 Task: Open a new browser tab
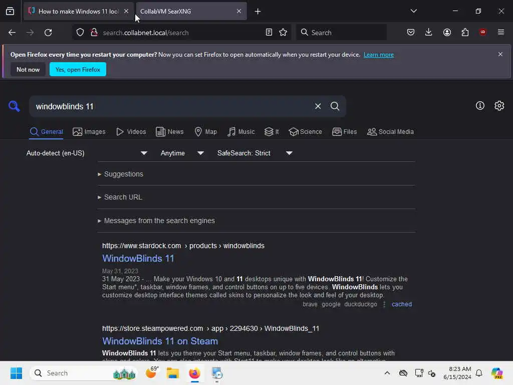pyautogui.click(x=258, y=12)
